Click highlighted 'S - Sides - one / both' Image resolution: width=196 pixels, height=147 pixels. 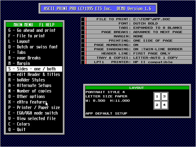coord(34,69)
